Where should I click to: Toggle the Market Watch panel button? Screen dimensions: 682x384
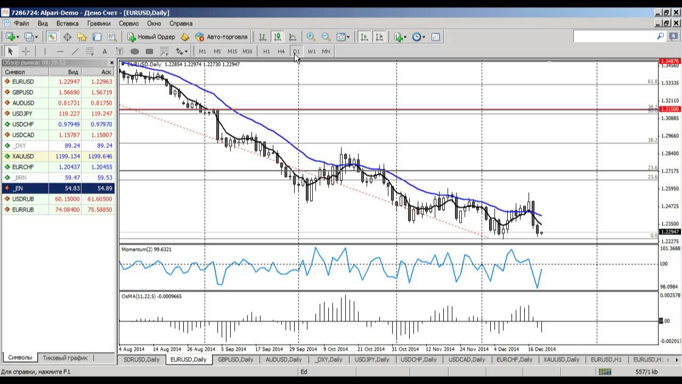52,37
